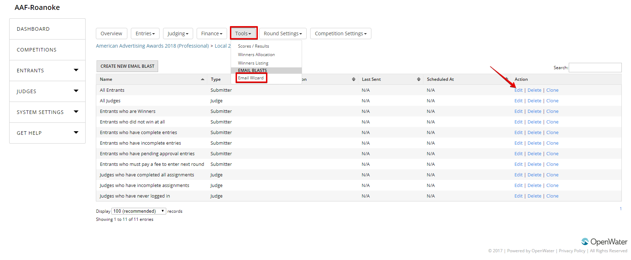Click the OpenWater logo

pos(604,242)
